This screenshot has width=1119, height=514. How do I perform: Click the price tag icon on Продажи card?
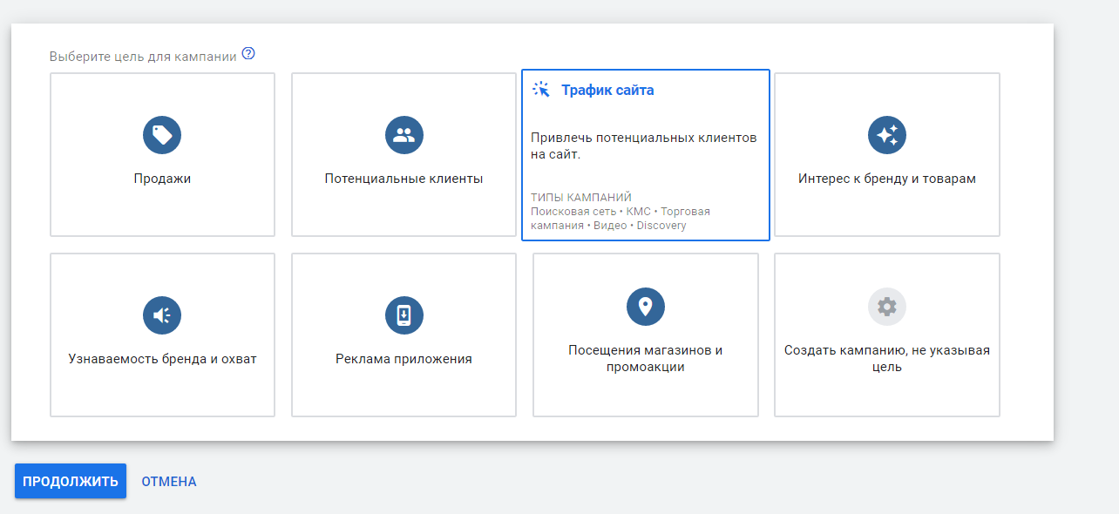[162, 135]
